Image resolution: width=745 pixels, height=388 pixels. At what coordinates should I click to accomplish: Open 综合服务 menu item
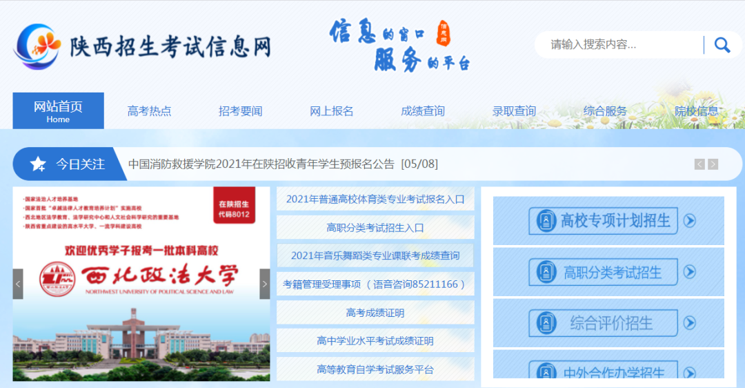[x=606, y=111]
